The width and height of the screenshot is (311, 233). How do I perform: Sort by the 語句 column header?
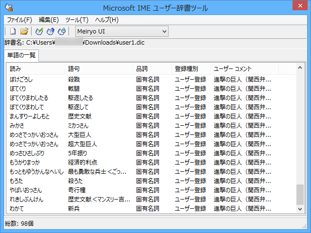(x=99, y=69)
